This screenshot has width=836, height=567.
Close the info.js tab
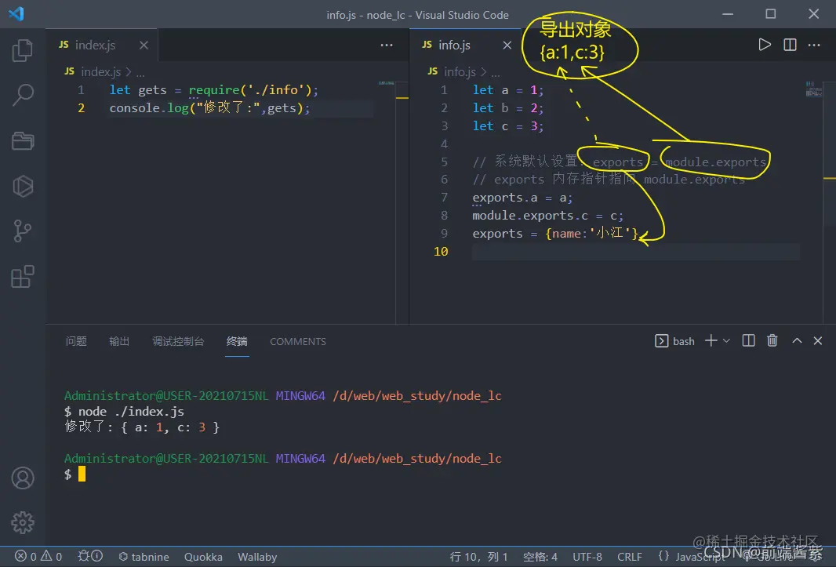click(507, 45)
